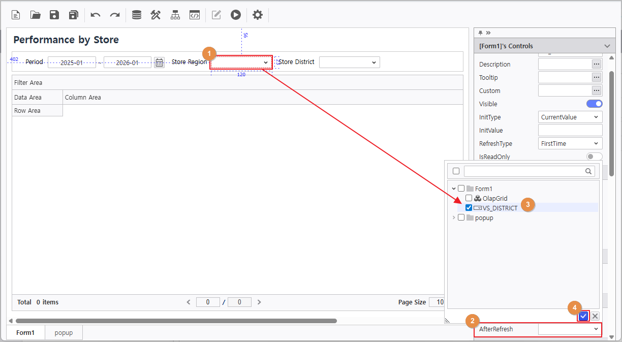This screenshot has width=622, height=342.
Task: Switch to the popup tab
Action: (x=64, y=333)
